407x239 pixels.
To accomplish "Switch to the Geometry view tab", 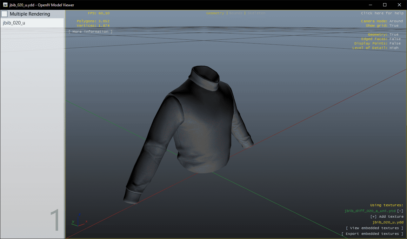I will coord(215,13).
